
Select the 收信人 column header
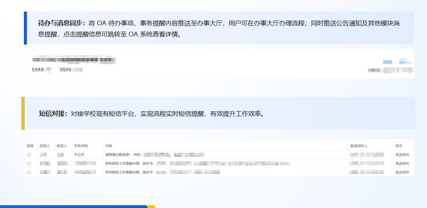tap(61, 146)
